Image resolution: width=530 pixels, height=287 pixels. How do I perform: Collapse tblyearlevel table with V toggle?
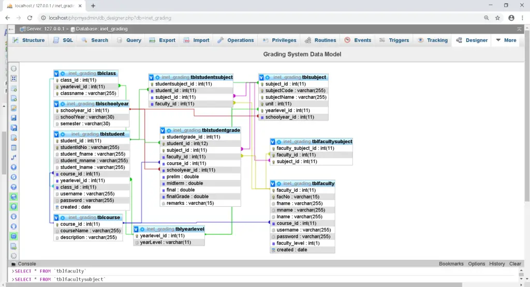point(137,229)
